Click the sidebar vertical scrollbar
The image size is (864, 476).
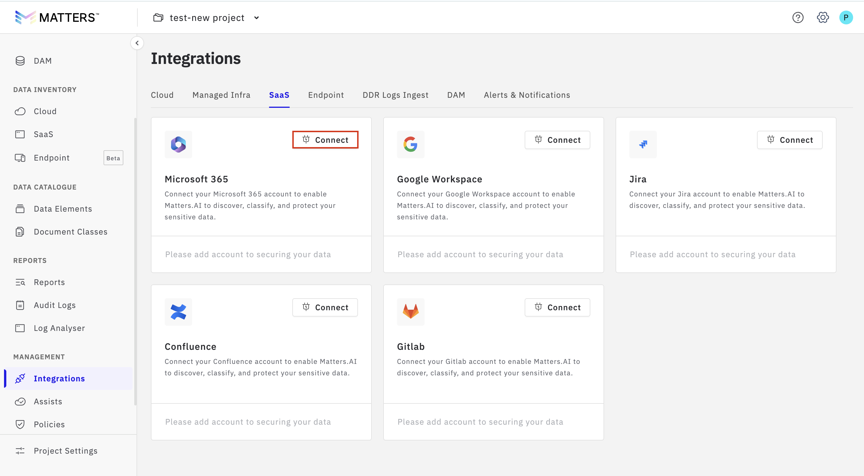pyautogui.click(x=135, y=262)
